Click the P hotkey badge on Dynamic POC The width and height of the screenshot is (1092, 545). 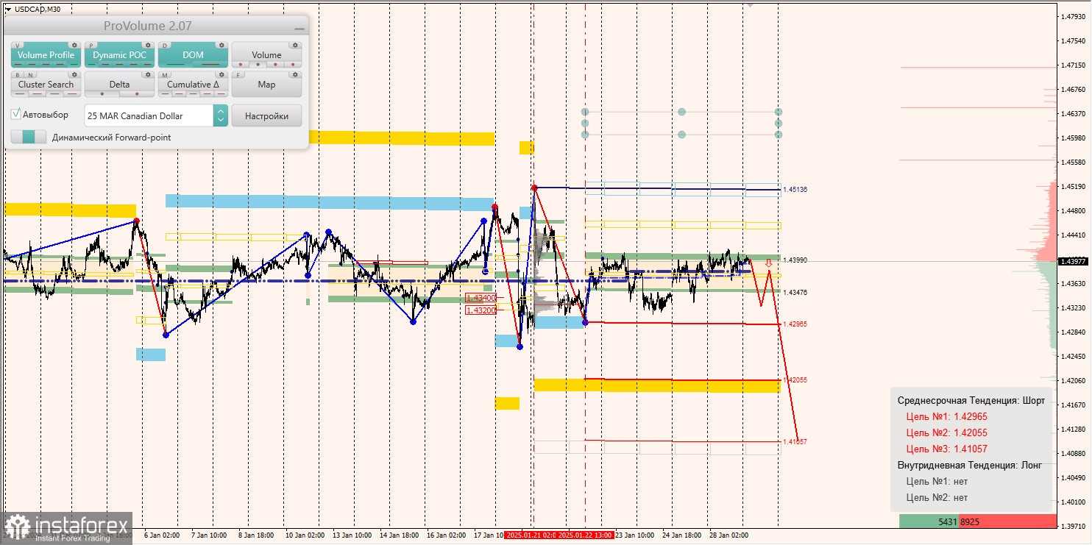(91, 46)
